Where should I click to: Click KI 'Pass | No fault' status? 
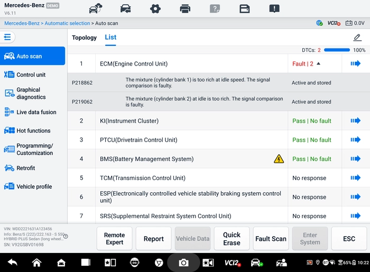[x=312, y=120]
